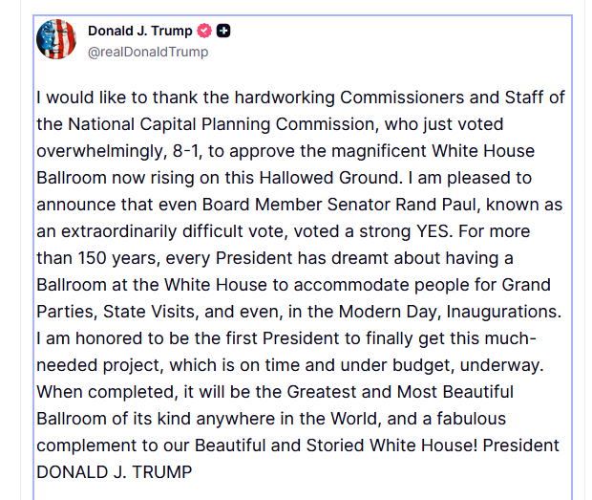Open the flag-themed profile avatar
Viewport: 592px width, 500px height.
pyautogui.click(x=56, y=40)
